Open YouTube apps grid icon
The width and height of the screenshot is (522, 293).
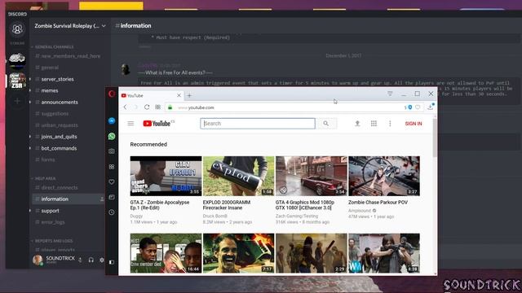click(x=374, y=124)
